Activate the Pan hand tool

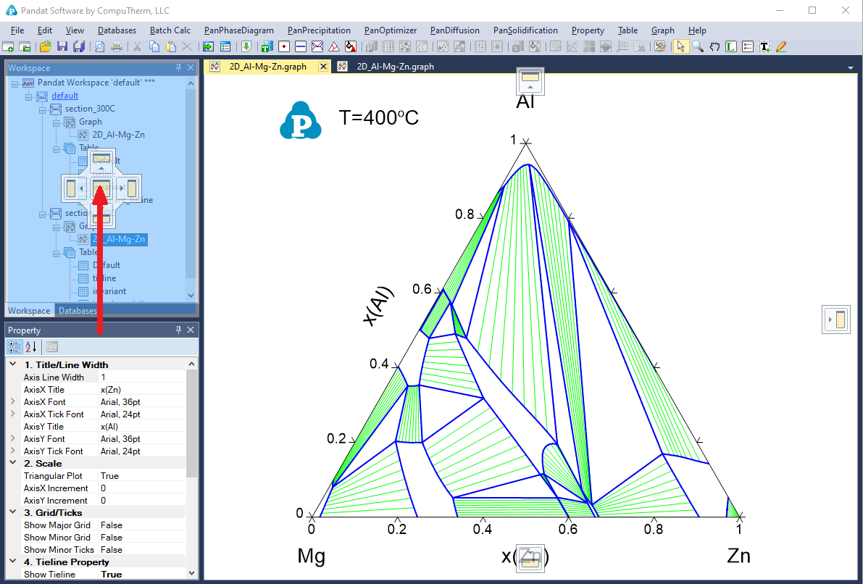pos(714,46)
